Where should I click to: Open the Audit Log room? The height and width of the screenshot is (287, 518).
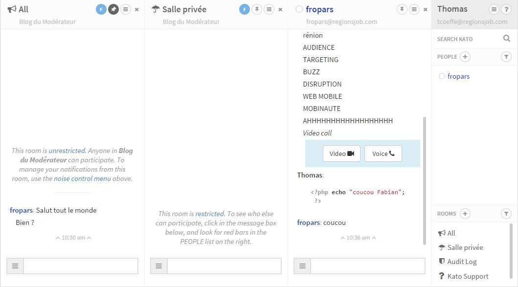[x=461, y=262]
